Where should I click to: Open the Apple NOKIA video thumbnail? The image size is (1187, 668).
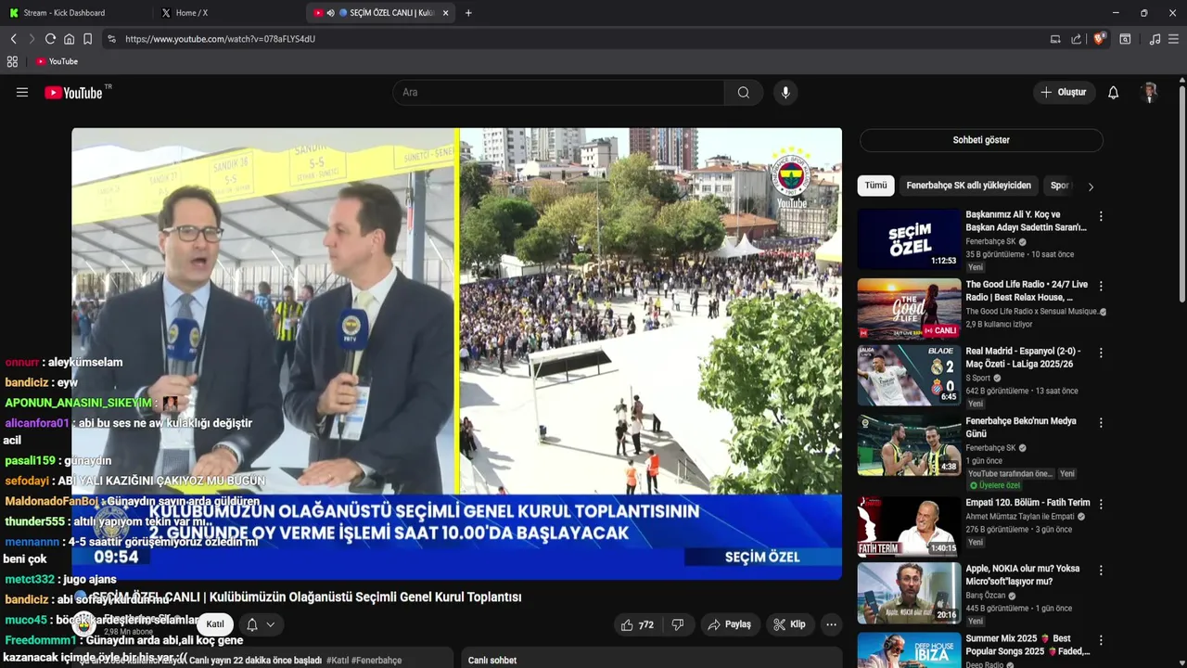(909, 593)
